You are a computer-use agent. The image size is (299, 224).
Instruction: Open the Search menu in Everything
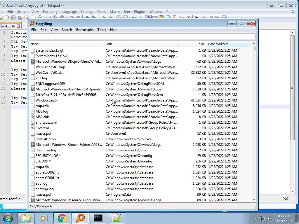coord(67,30)
